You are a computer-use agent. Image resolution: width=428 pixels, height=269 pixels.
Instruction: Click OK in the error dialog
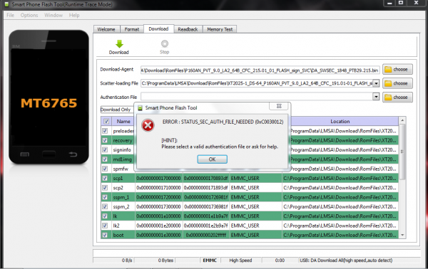[x=212, y=159]
